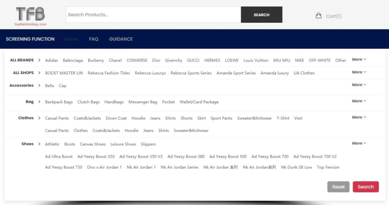Choose the Chanel brand filter
The width and height of the screenshot is (389, 205).
tap(115, 60)
